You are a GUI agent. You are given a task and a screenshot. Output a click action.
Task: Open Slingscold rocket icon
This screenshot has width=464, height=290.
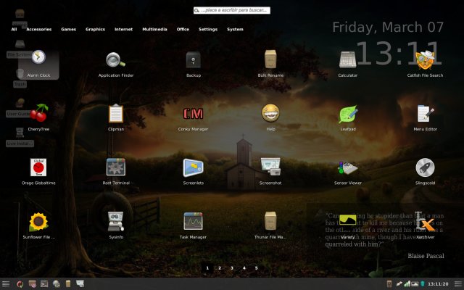click(426, 172)
